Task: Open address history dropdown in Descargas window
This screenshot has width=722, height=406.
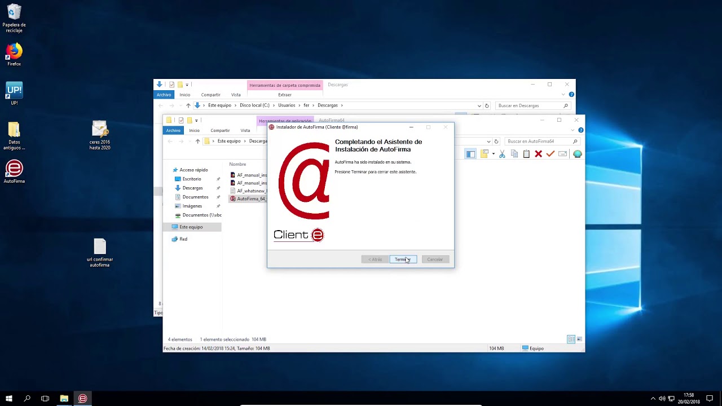Action: (x=479, y=105)
